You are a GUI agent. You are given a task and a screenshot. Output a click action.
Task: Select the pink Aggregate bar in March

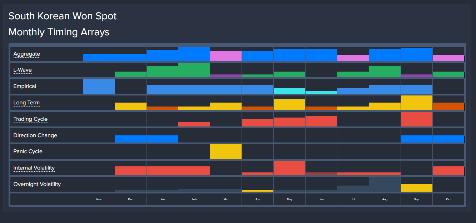point(226,56)
